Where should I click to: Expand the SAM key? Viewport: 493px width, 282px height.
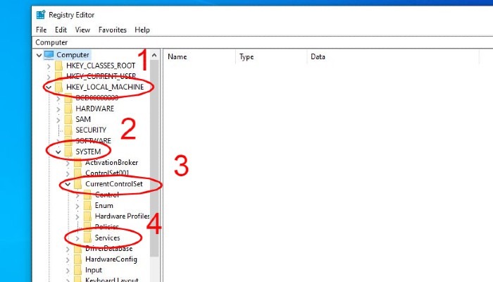coord(58,120)
